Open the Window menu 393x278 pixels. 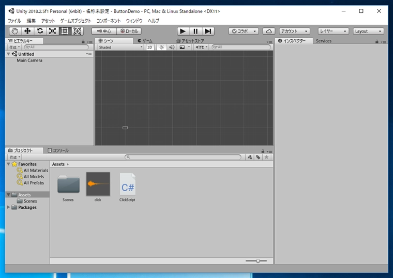click(x=134, y=21)
